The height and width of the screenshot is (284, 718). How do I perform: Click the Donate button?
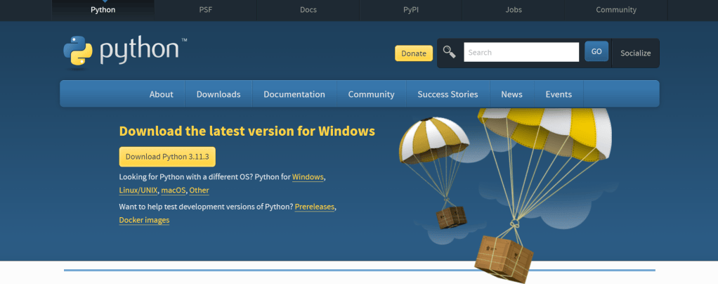(x=414, y=53)
